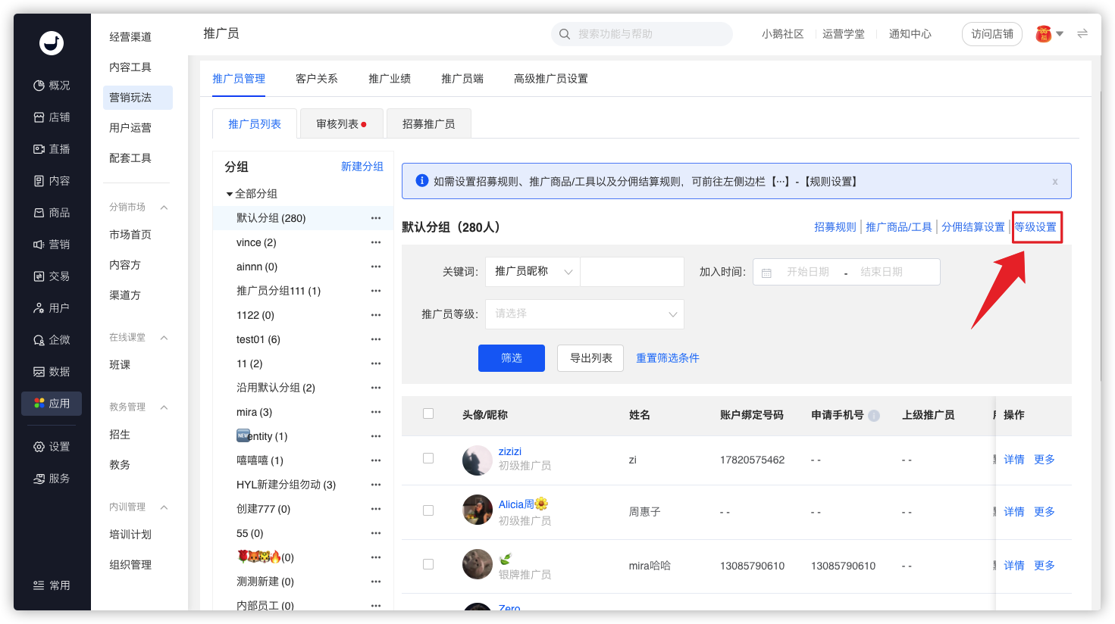Open the 推广员昵称 keyword dropdown
This screenshot has width=1115, height=624.
click(x=533, y=272)
